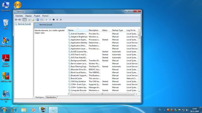Viewport: 202px width, 113px height.
Task: Open the Pogled menu
Action: [x=37, y=16]
